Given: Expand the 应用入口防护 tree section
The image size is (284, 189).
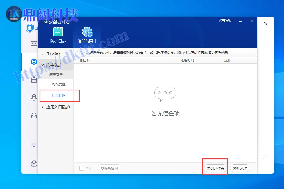Looking at the screenshot, I should coord(58,107).
